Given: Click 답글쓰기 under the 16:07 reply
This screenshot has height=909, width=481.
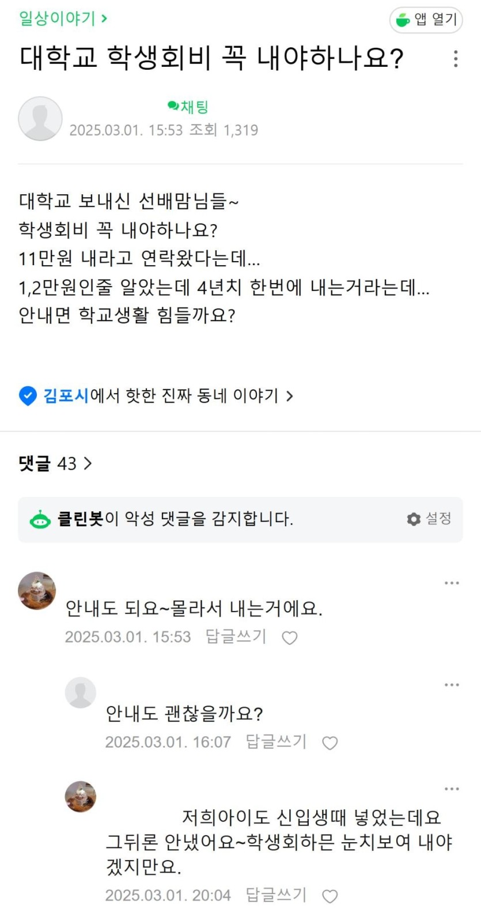Looking at the screenshot, I should (276, 742).
